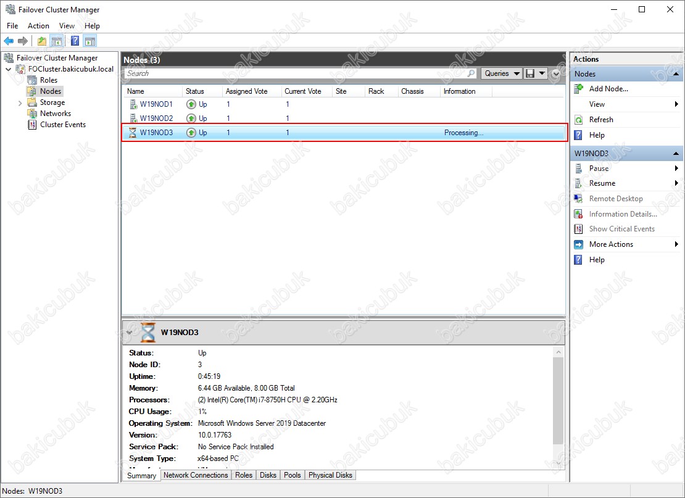This screenshot has height=498, width=685.
Task: Select the W19NOD2 node row
Action: (343, 118)
